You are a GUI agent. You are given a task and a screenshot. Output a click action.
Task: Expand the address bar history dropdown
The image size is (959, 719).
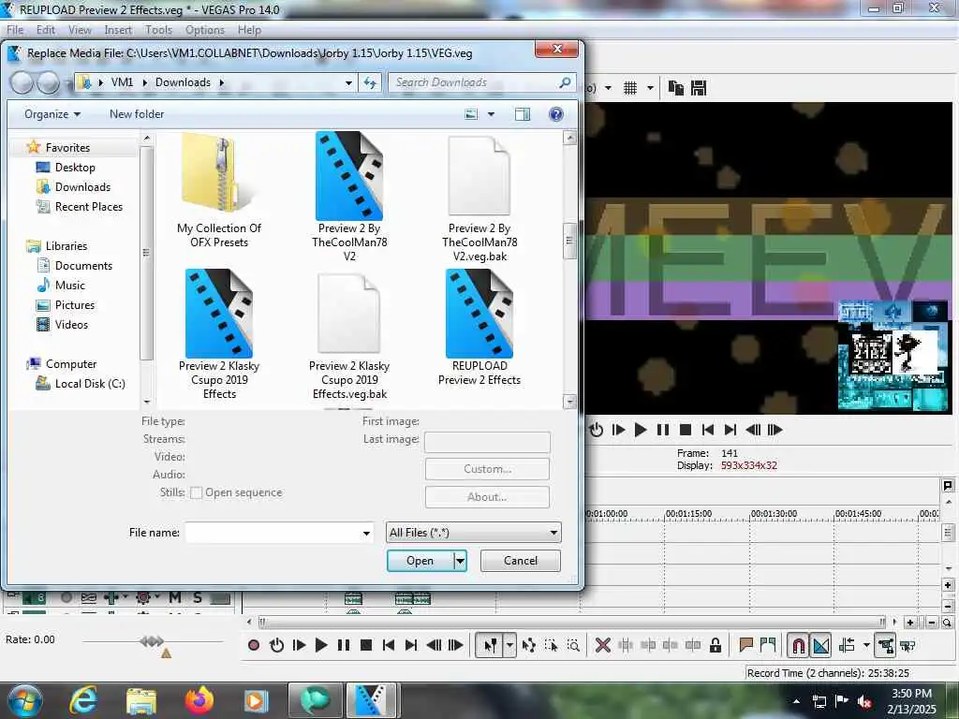[x=348, y=82]
